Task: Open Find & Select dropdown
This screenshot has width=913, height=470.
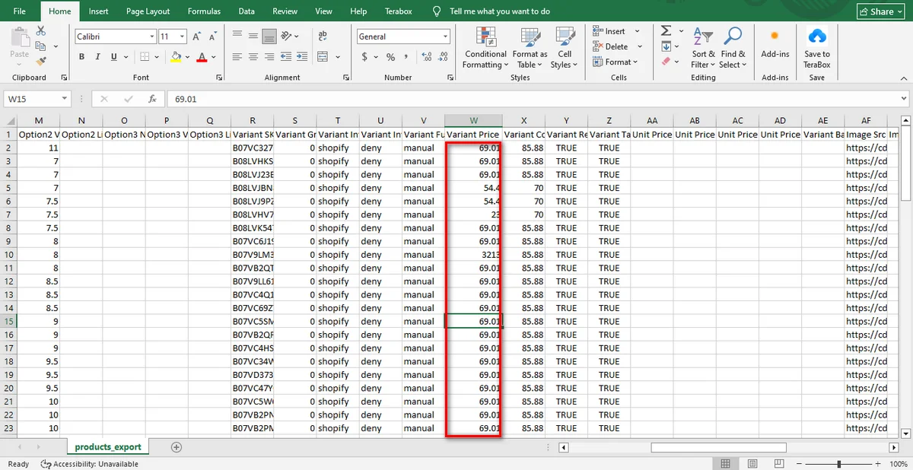Action: click(733, 47)
